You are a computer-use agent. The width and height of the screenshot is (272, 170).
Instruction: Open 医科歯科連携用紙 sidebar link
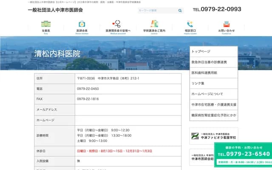point(213,73)
